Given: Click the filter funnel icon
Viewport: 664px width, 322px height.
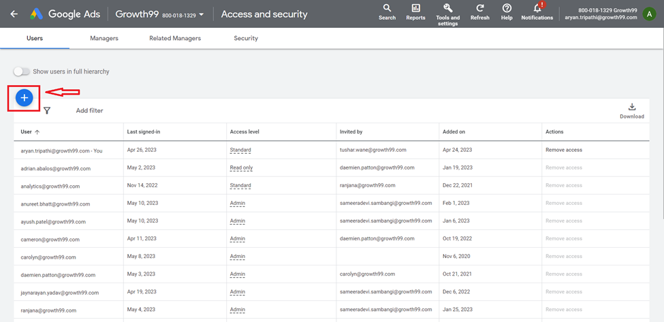Looking at the screenshot, I should coord(47,111).
